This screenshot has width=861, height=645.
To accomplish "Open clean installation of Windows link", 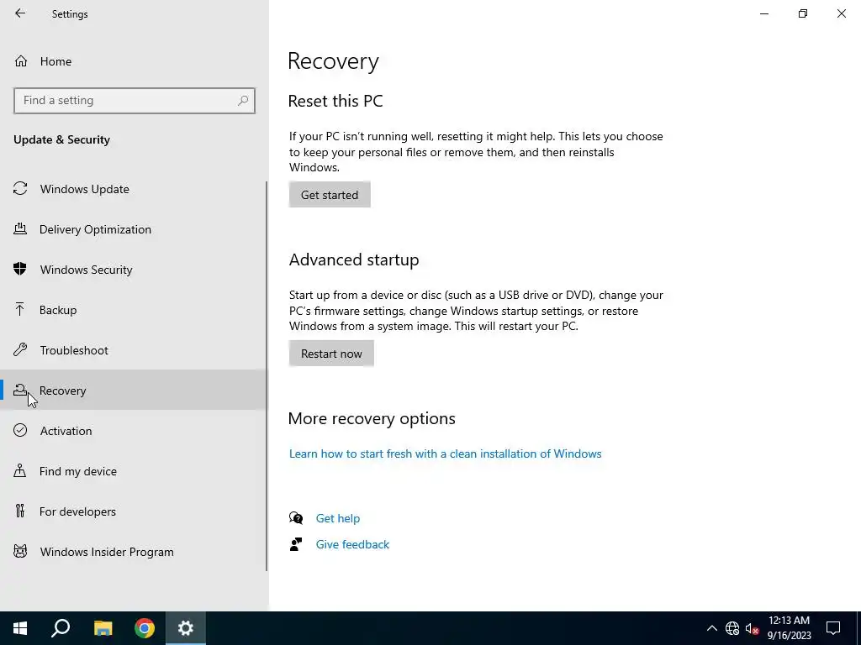I will coord(446,454).
